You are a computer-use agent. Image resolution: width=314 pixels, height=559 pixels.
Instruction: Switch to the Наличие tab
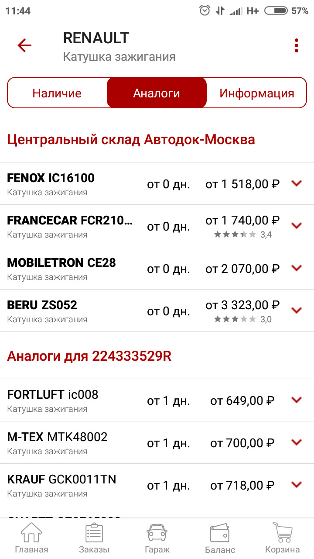57,93
